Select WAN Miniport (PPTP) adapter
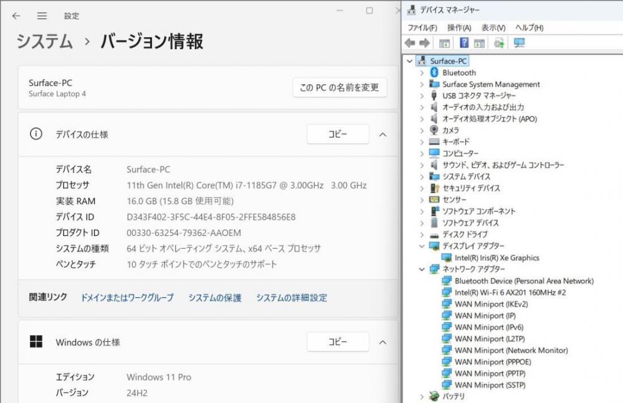 490,373
